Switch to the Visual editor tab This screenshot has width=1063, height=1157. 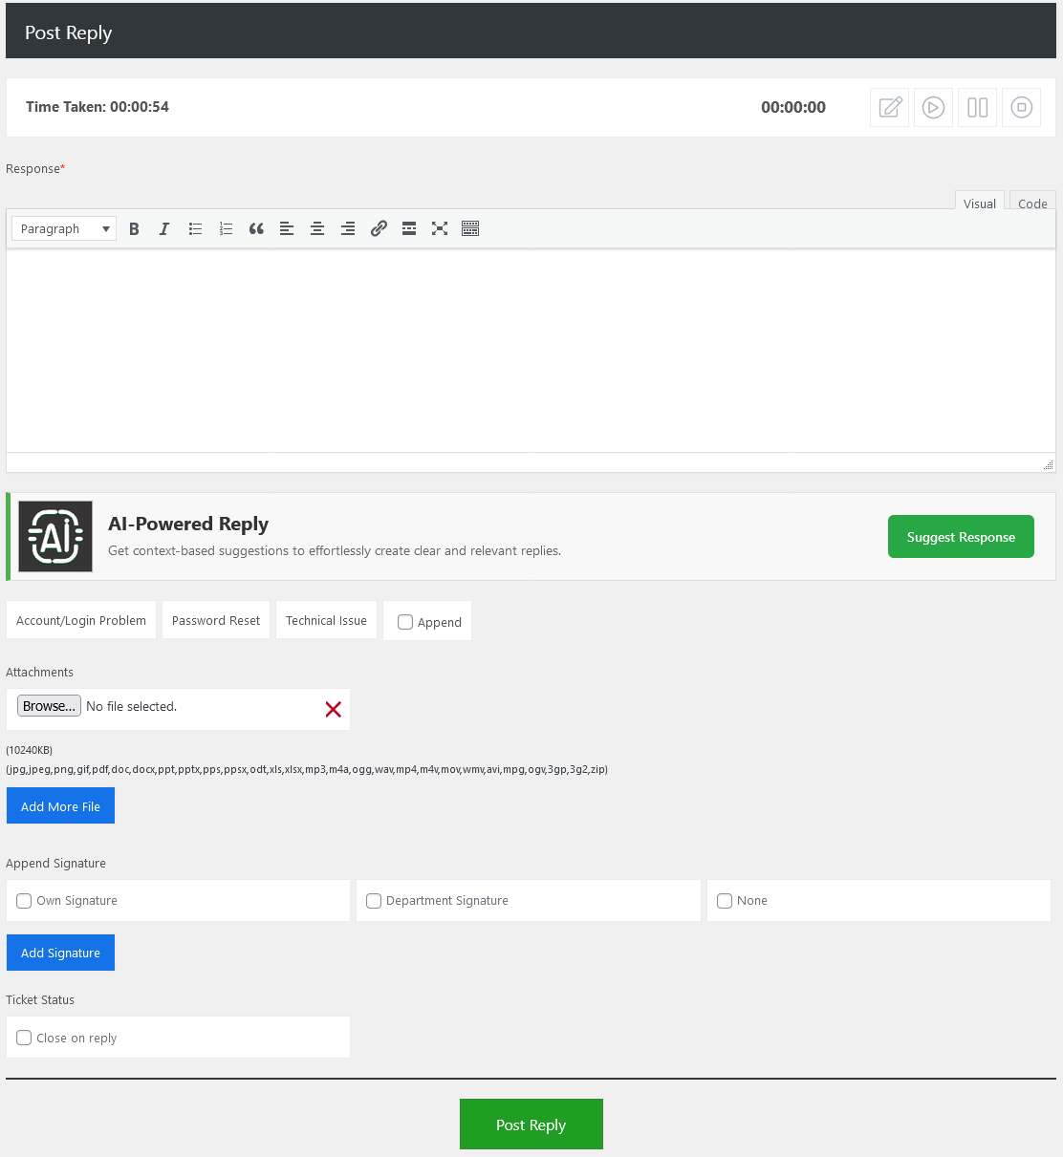(x=979, y=204)
